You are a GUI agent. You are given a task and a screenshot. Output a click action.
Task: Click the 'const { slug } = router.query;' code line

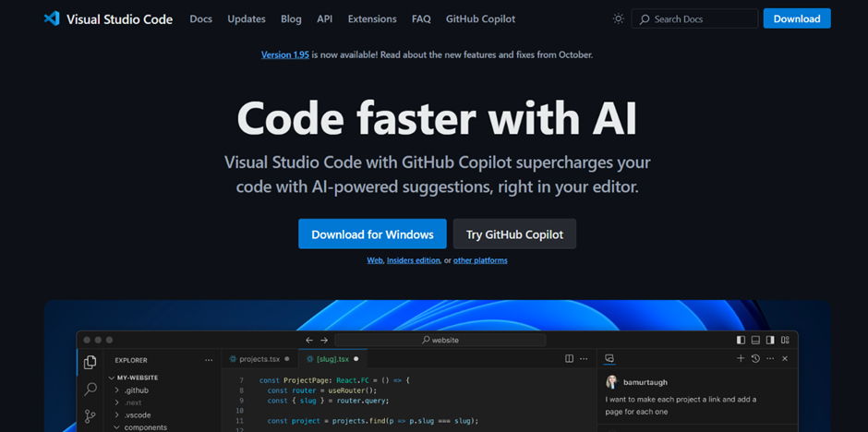[328, 401]
